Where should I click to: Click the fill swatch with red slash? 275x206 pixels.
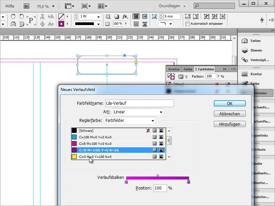coord(61,16)
